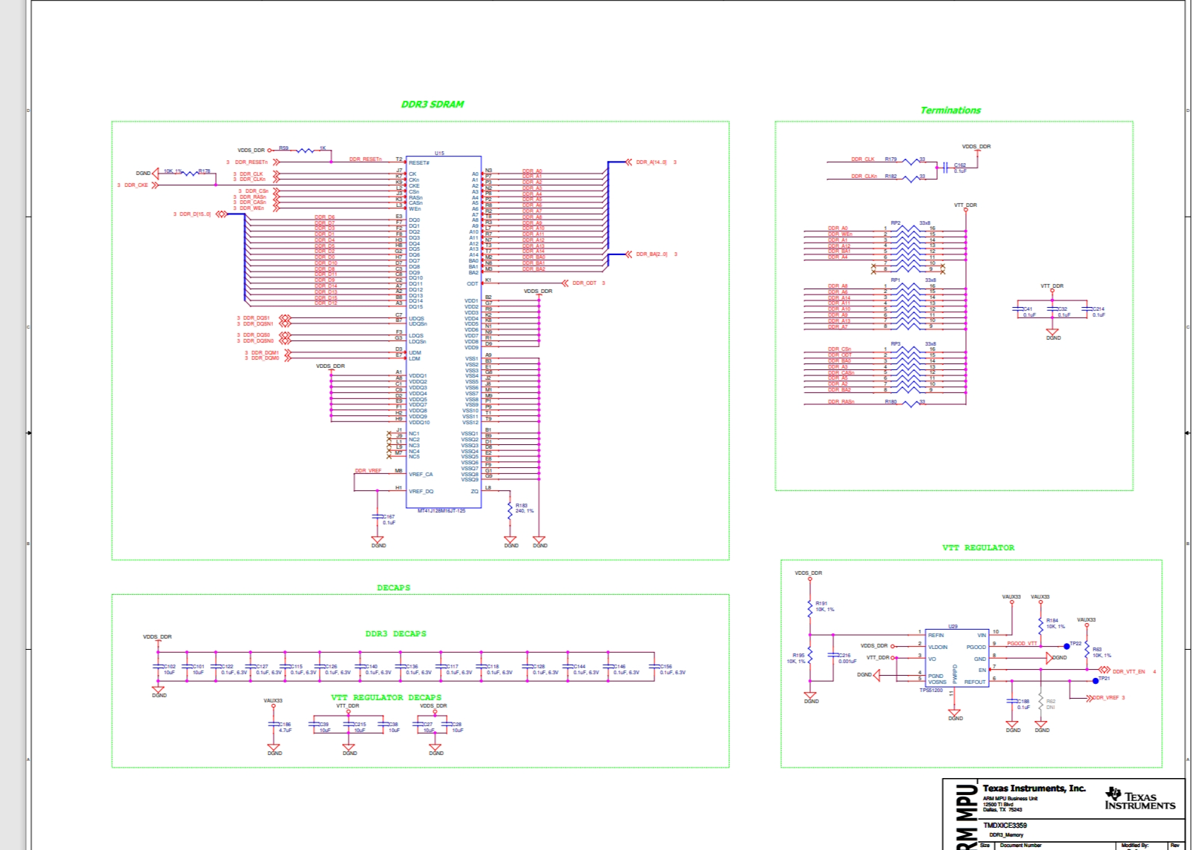Image resolution: width=1196 pixels, height=850 pixels.
Task: Click the blue TP22 test point dot
Action: coord(1067,646)
